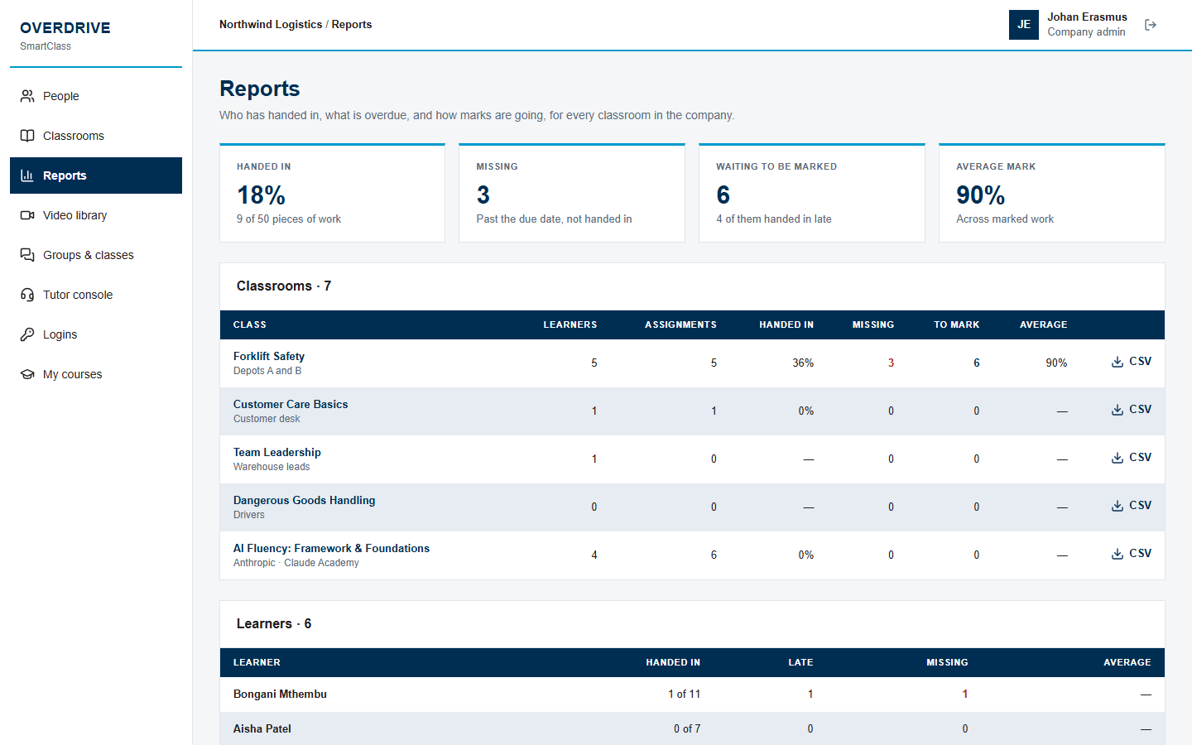The width and height of the screenshot is (1192, 745).
Task: Click the Northwind Logistics breadcrumb
Action: (271, 25)
